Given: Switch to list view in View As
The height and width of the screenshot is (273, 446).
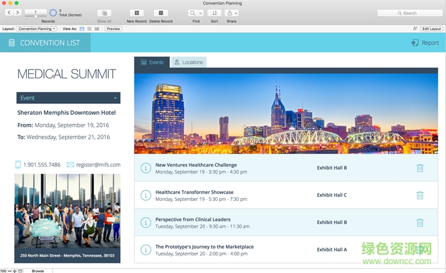Looking at the screenshot, I should point(89,29).
